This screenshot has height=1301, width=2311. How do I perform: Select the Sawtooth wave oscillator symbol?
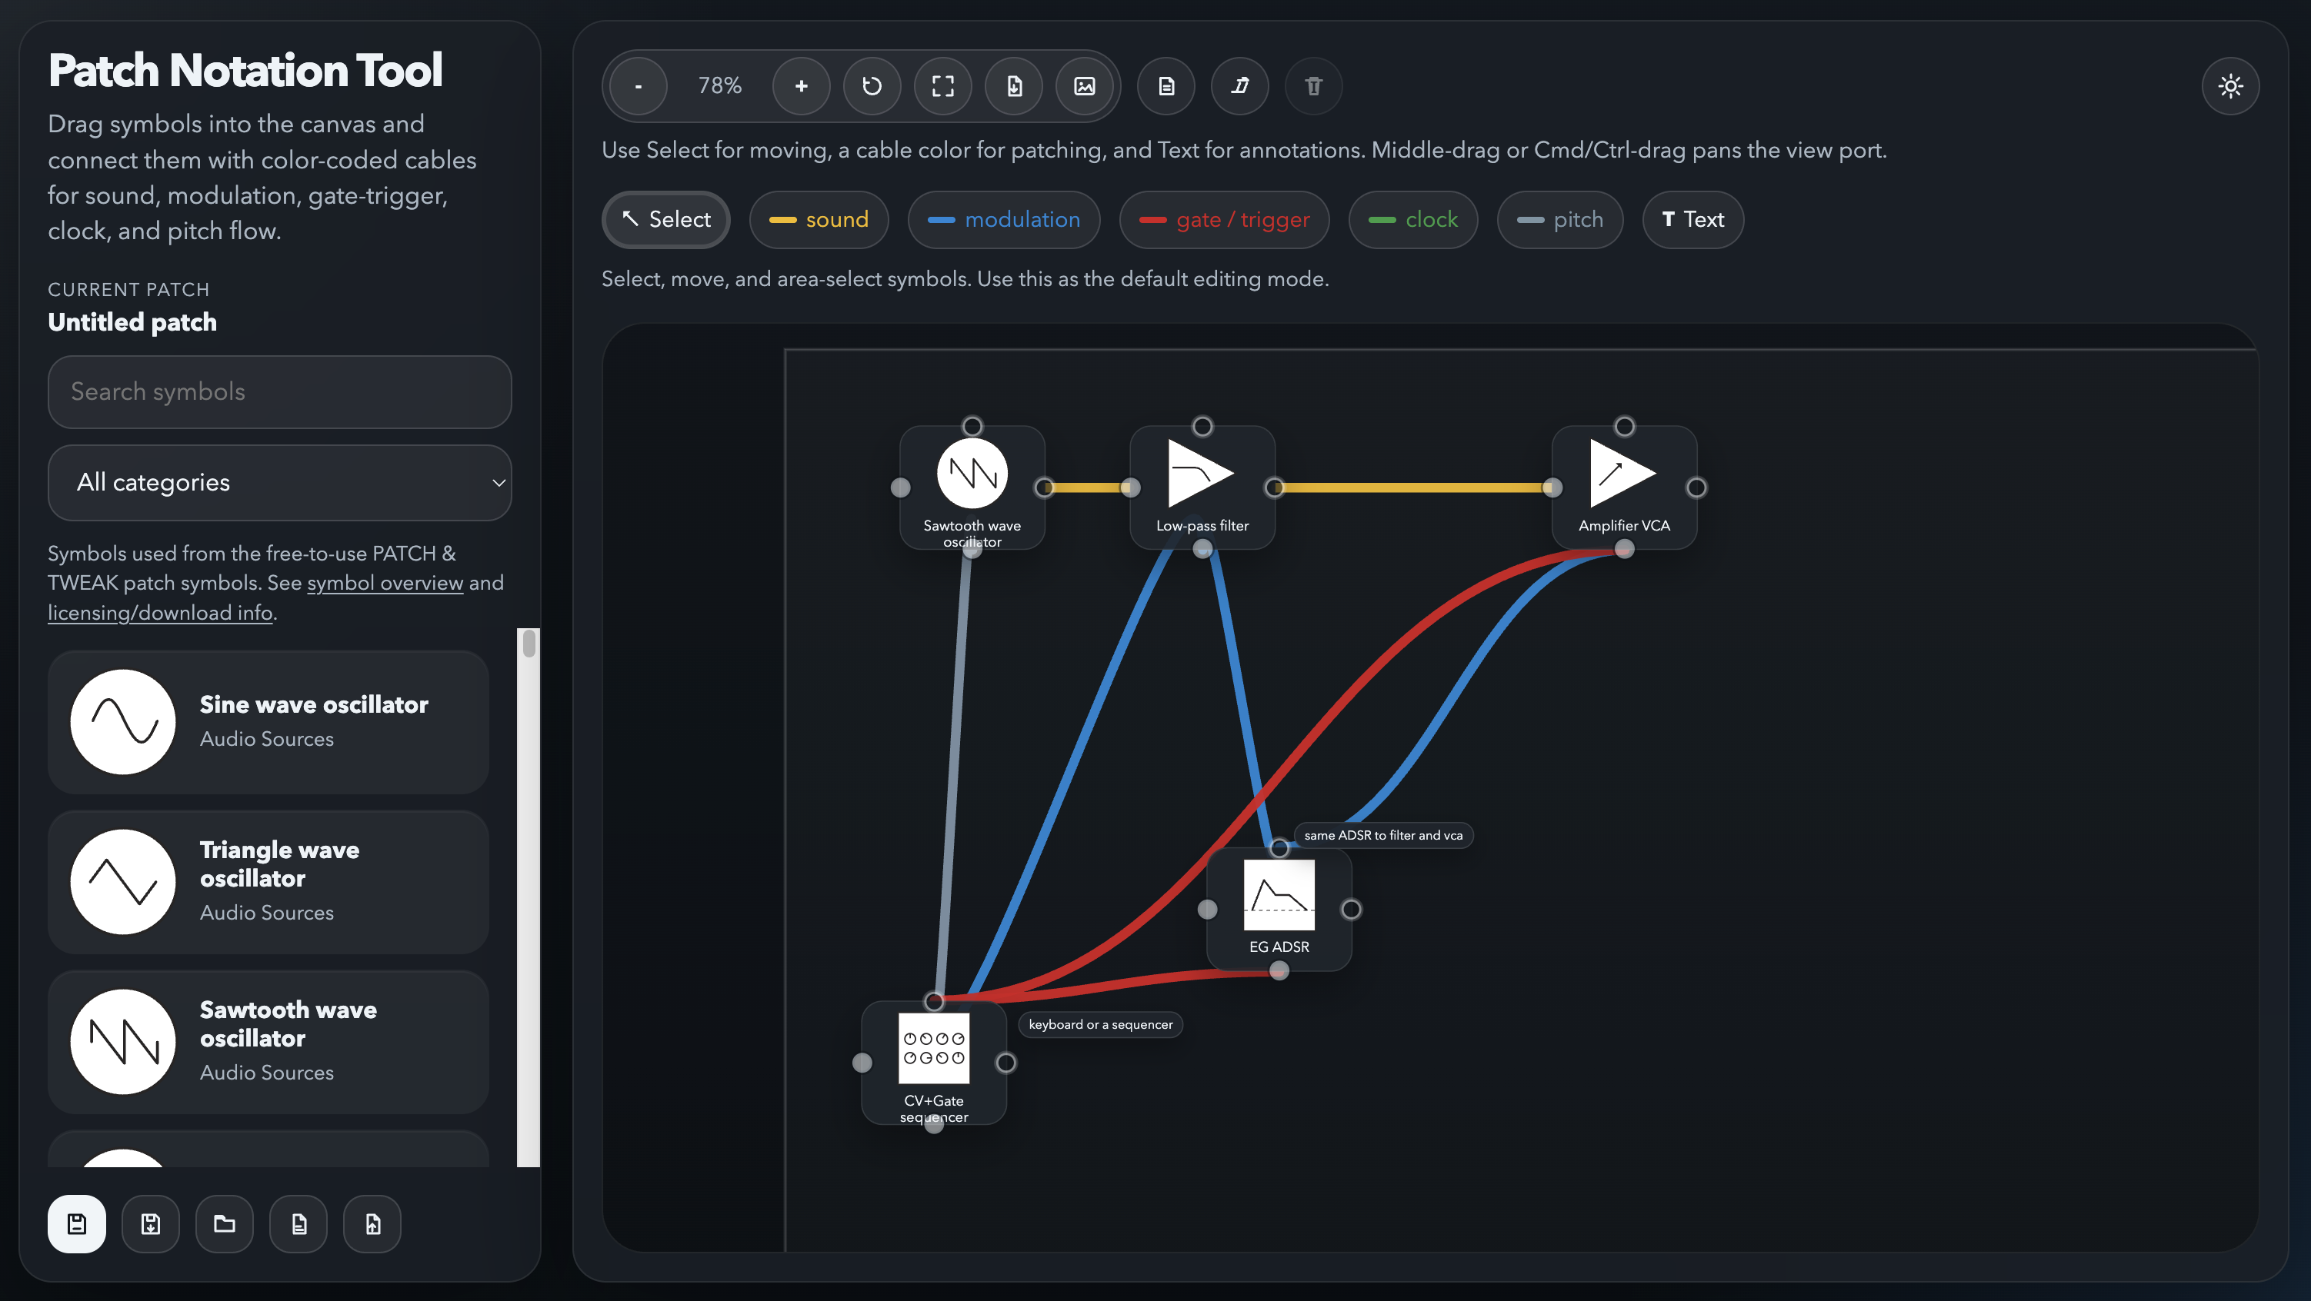(268, 1040)
